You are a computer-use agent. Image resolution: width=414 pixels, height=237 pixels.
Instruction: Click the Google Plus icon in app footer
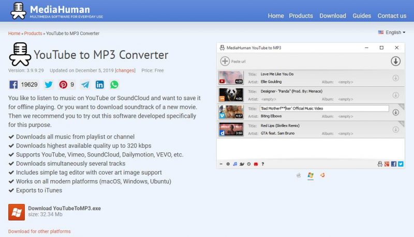(387, 164)
